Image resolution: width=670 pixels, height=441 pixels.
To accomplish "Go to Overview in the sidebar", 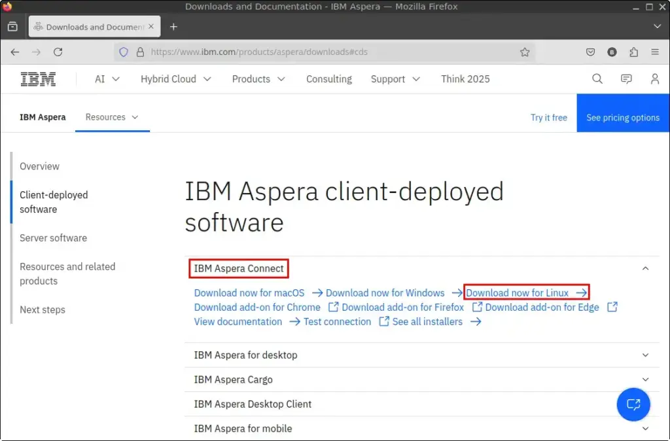I will click(x=39, y=166).
